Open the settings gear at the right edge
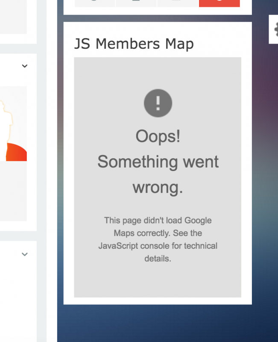 click(x=274, y=29)
